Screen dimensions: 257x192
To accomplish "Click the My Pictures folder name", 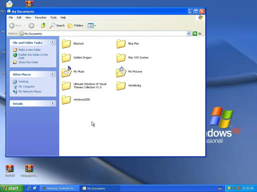I will pyautogui.click(x=135, y=72).
